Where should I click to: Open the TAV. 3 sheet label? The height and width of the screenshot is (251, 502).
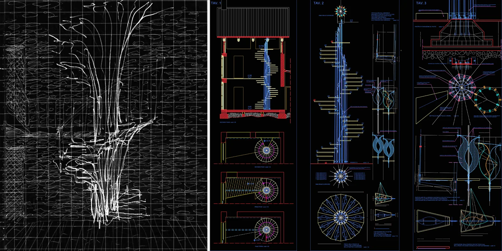click(421, 3)
